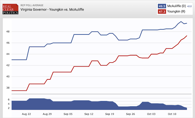The height and width of the screenshot is (118, 195).
Task: Click the Oct 03 date label
Action: 151,114
